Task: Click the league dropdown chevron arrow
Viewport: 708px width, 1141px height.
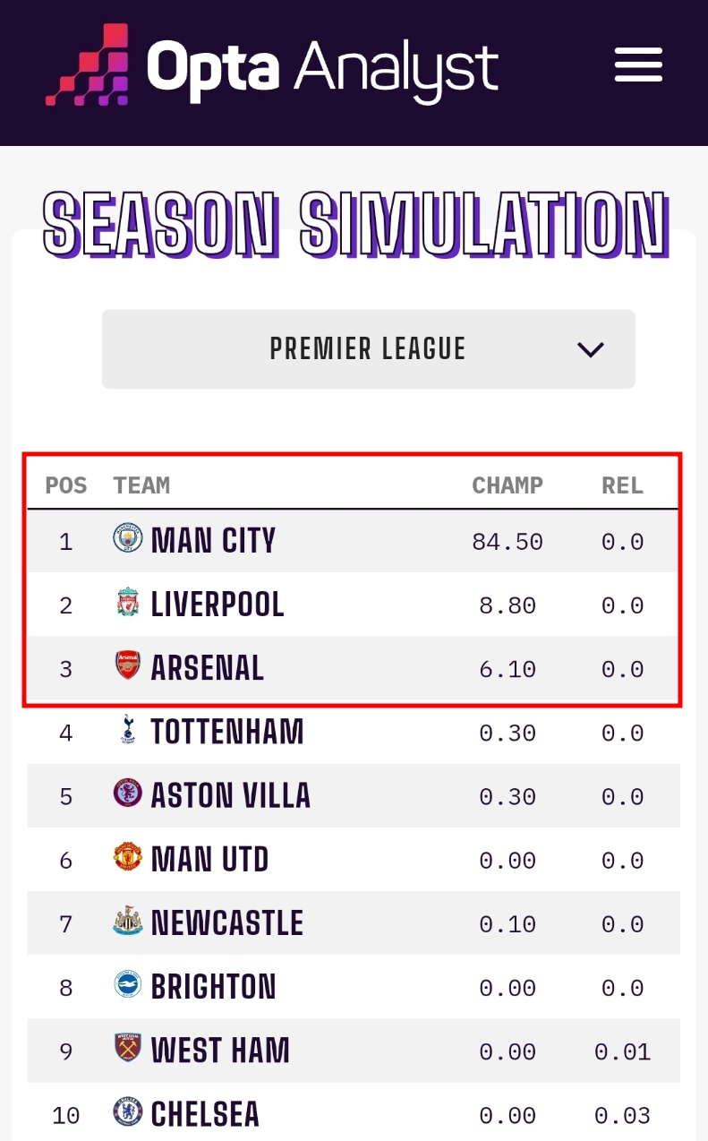Action: 591,349
